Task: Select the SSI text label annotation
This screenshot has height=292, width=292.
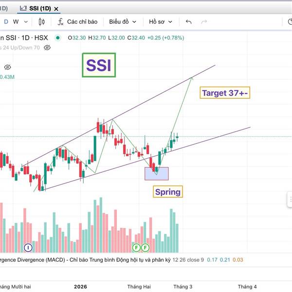Action: coord(99,65)
